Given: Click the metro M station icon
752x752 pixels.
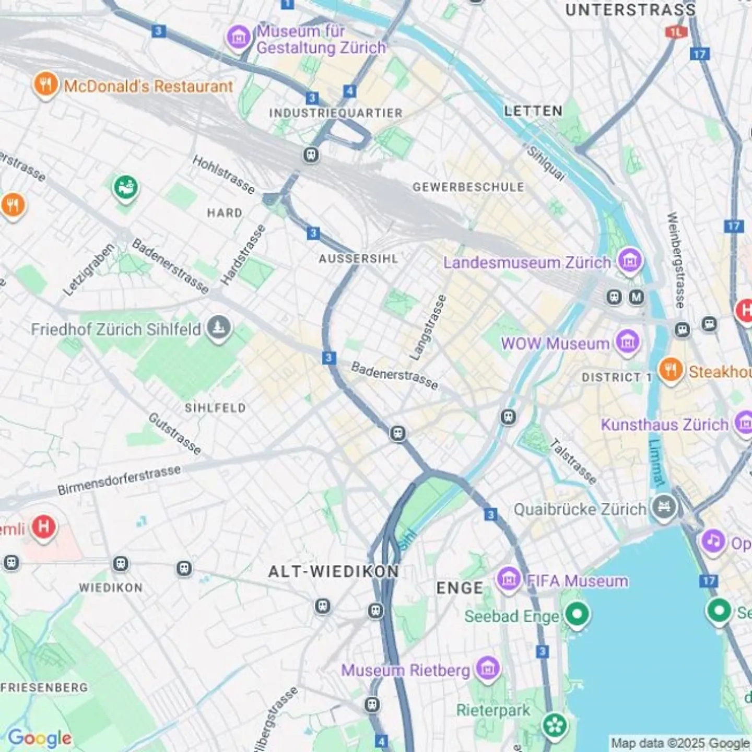Looking at the screenshot, I should click(x=636, y=297).
